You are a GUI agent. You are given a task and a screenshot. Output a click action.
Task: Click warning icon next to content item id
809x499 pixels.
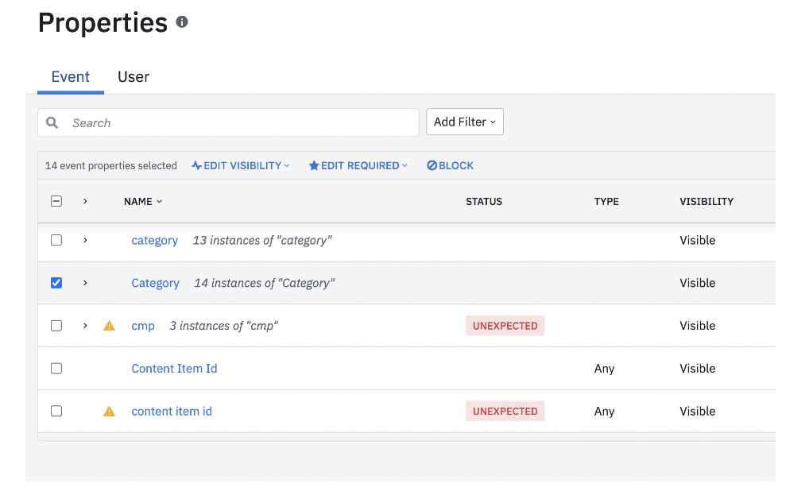[110, 412]
